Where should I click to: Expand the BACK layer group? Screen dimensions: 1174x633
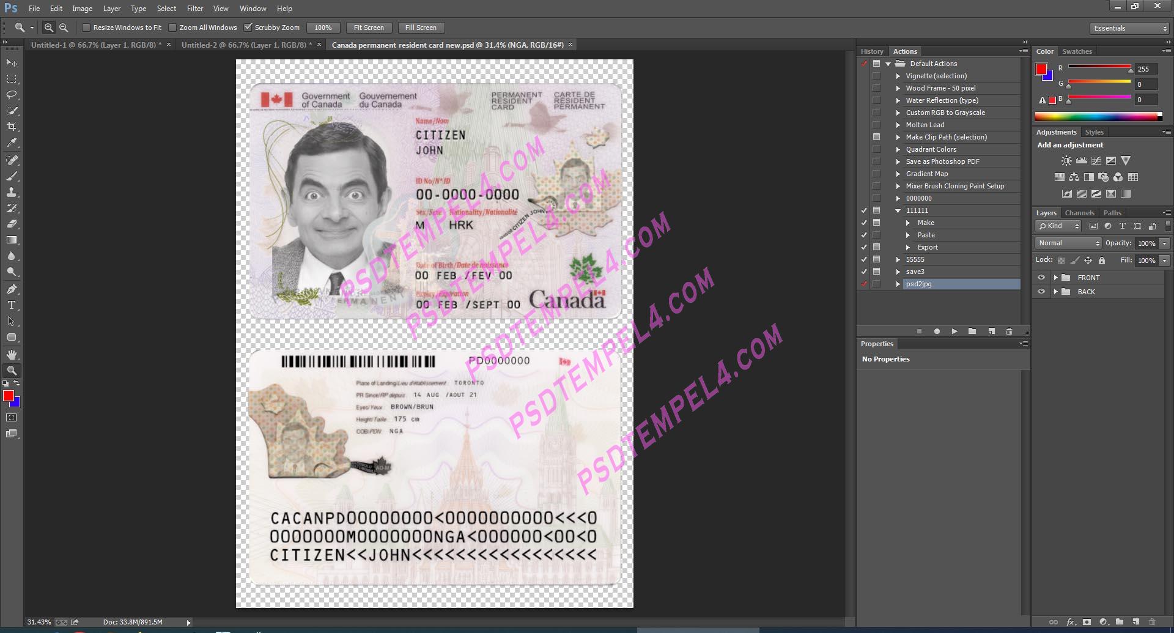tap(1056, 292)
